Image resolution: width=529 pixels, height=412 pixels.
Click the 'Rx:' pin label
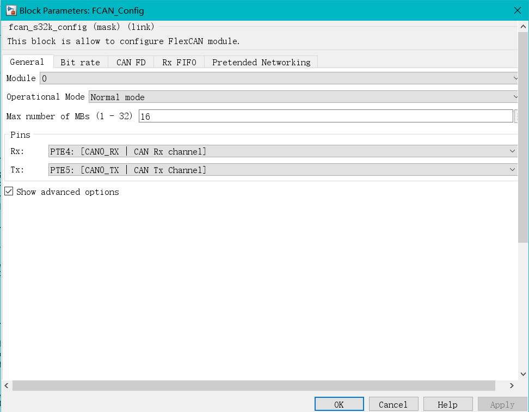point(17,151)
